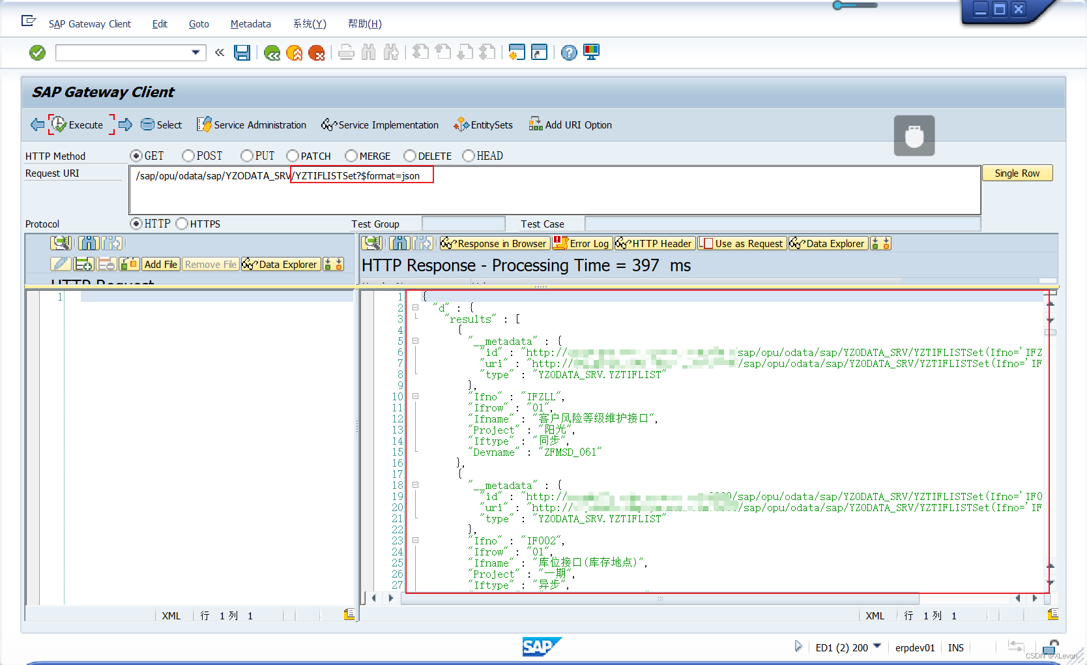Click the green Back icon
Screen dimensions: 1087x665
272,53
